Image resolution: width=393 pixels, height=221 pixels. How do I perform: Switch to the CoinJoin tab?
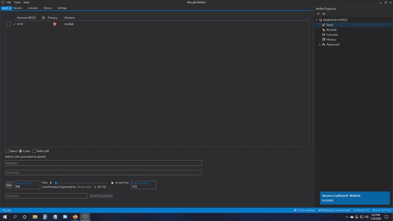click(x=33, y=8)
